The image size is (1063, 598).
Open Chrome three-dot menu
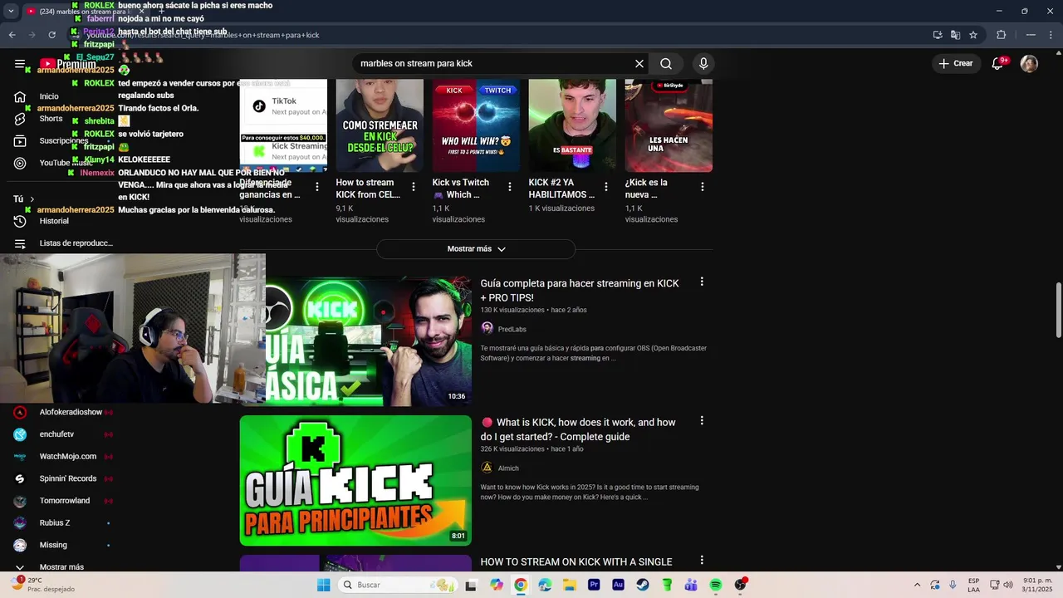1051,35
